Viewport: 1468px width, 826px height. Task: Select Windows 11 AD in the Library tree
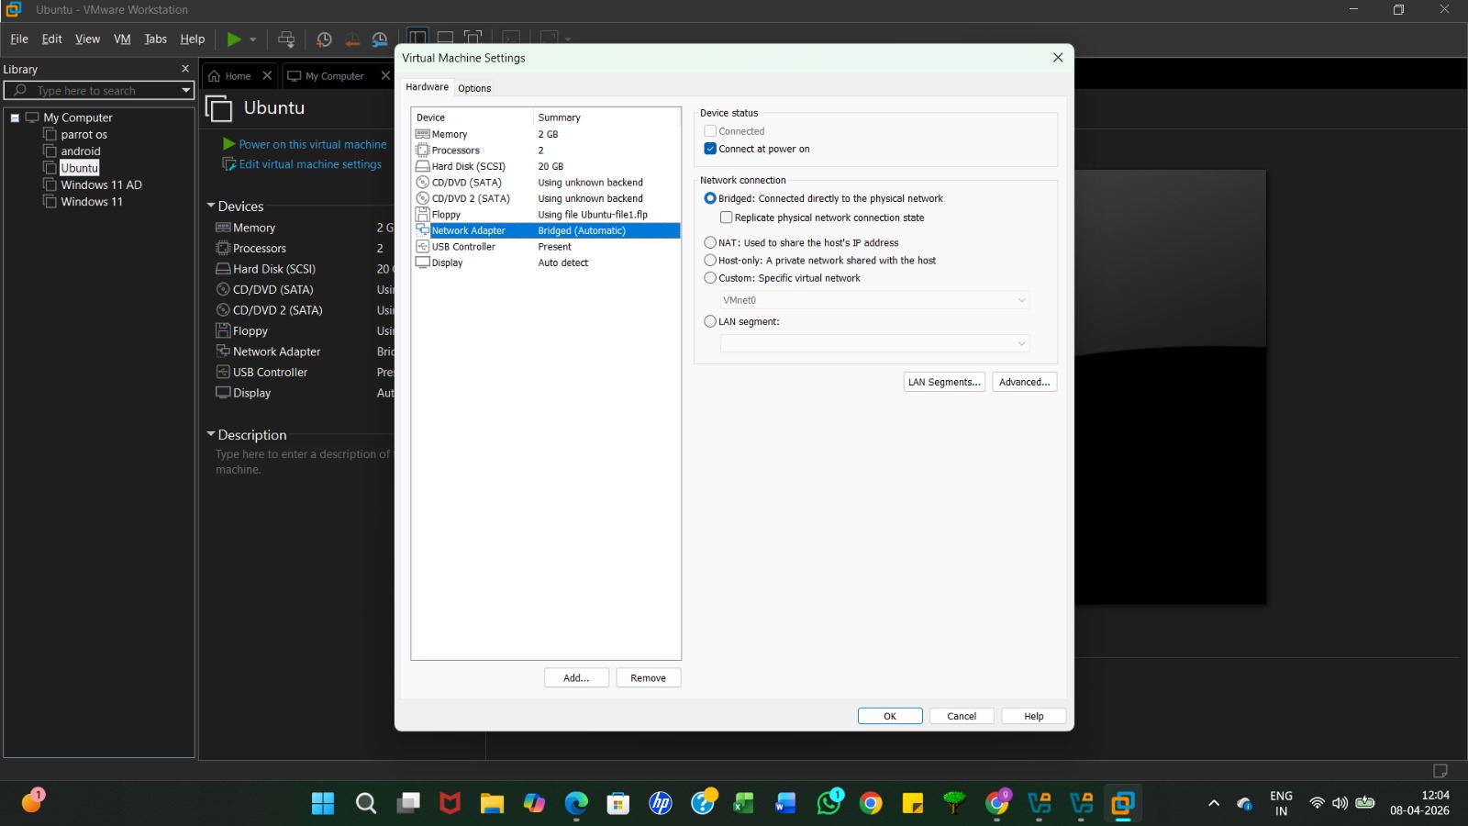pos(101,184)
